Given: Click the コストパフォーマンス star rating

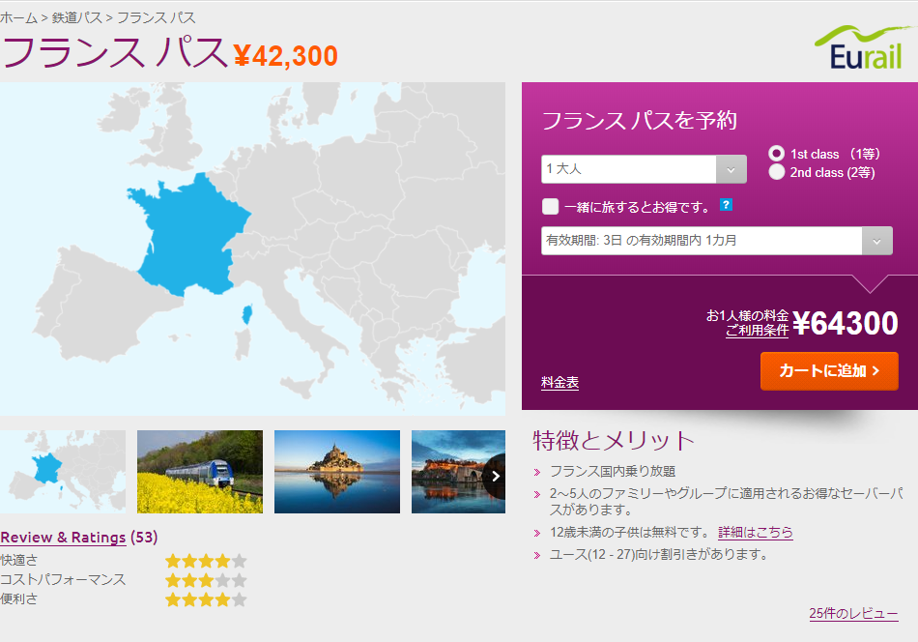Looking at the screenshot, I should click(206, 580).
